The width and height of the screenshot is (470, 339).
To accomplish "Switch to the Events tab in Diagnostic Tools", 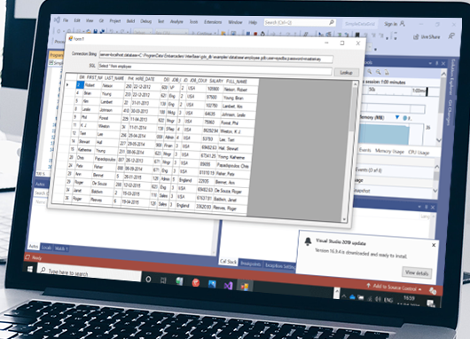I will pos(364,150).
